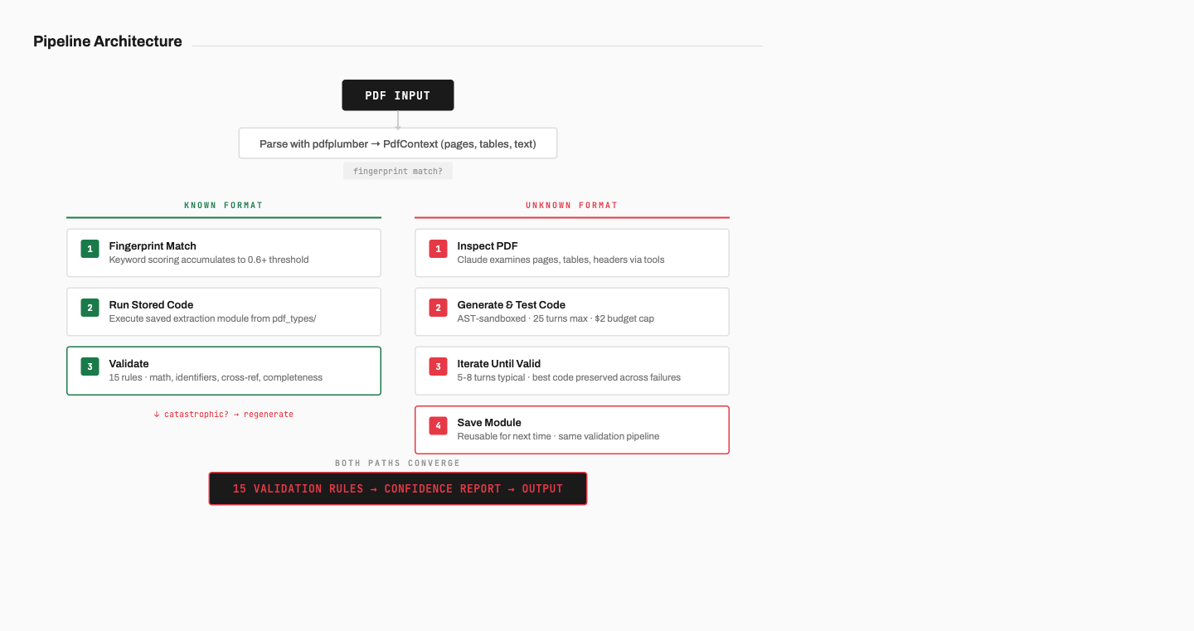Click the PDF INPUT box
This screenshot has width=1194, height=631.
pos(398,95)
